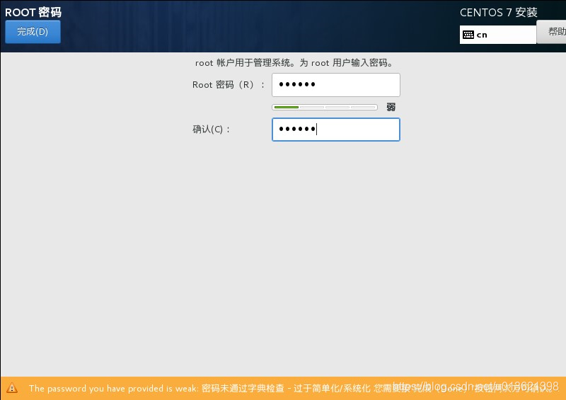Image resolution: width=566 pixels, height=400 pixels.
Task: Click the weak password warning message
Action: [291, 389]
